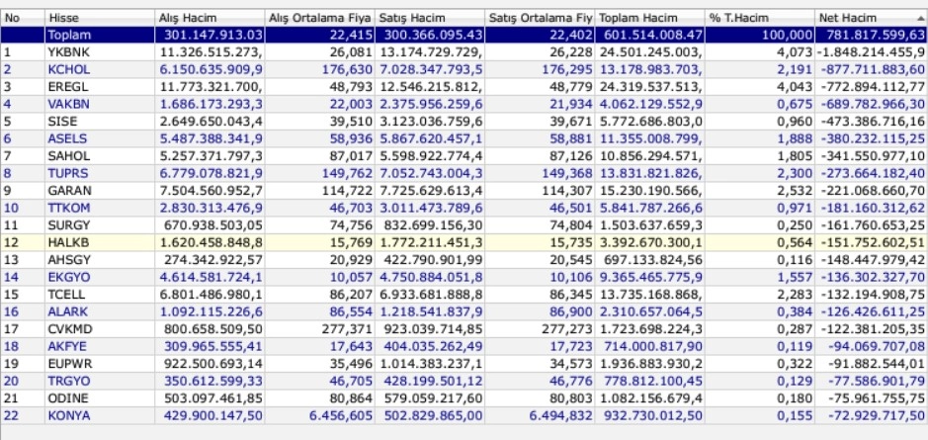Click SAHOL buy average price 87,017
928x440 pixels.
point(351,156)
